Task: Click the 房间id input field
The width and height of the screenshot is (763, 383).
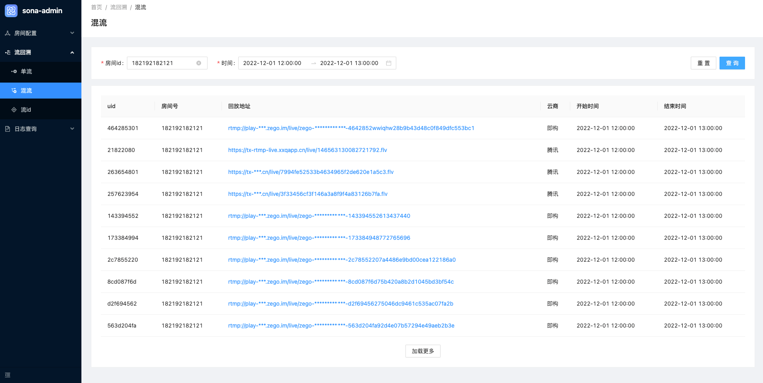Action: pos(167,63)
